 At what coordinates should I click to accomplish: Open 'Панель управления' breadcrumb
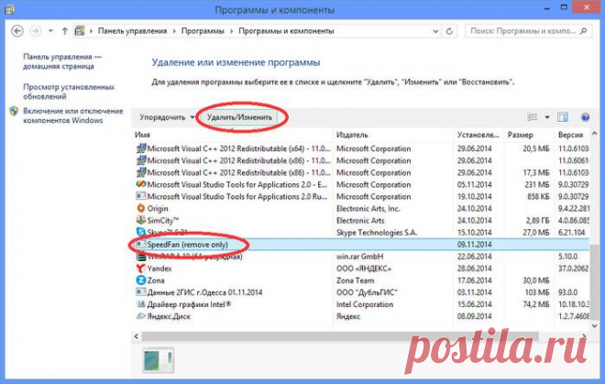132,31
